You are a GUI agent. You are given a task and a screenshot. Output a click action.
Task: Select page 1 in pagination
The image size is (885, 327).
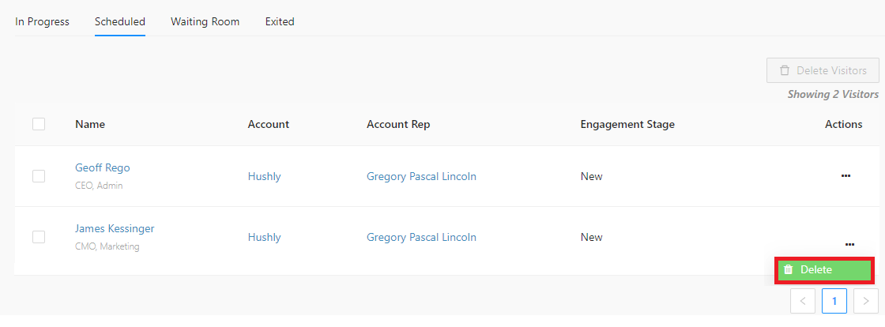[834, 301]
